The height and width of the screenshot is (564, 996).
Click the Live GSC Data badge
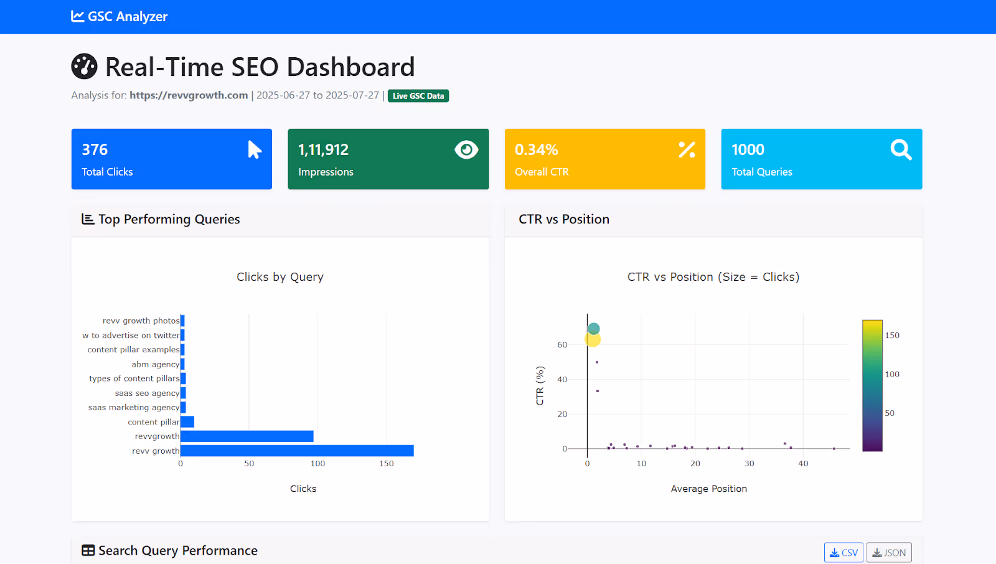point(418,95)
